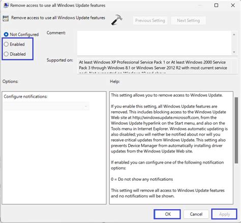Click inside the Comment text box
Image resolution: width=241 pixels, height=223 pixels.
pos(155,43)
